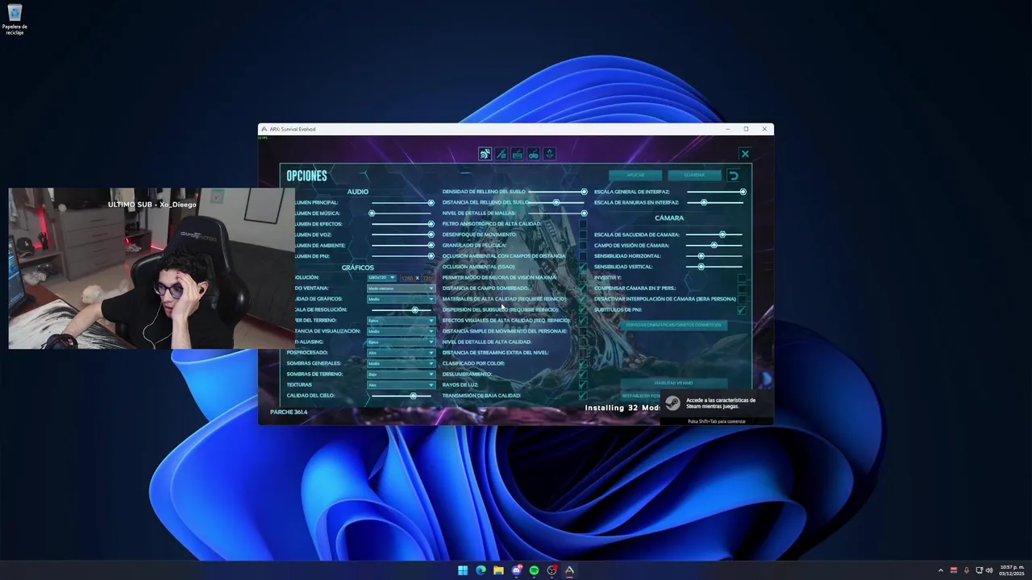Toggle Compensar Cámara en 3ª Pers. checkbox
Image resolution: width=1032 pixels, height=580 pixels.
(x=742, y=288)
